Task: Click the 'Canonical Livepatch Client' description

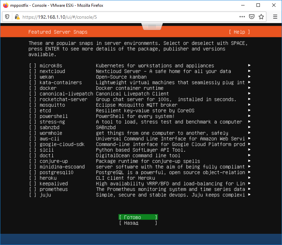Action: click(x=132, y=94)
